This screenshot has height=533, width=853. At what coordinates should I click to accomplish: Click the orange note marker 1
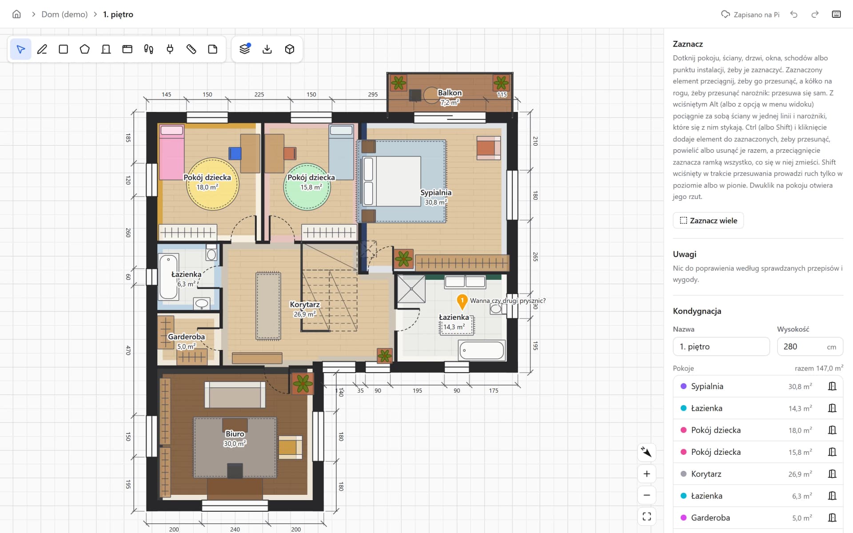[x=462, y=301]
